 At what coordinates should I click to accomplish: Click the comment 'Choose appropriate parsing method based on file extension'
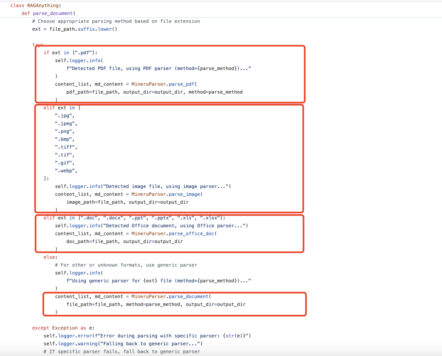coord(116,21)
